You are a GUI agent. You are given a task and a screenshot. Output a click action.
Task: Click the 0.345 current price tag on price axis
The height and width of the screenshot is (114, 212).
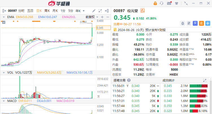coord(103,28)
